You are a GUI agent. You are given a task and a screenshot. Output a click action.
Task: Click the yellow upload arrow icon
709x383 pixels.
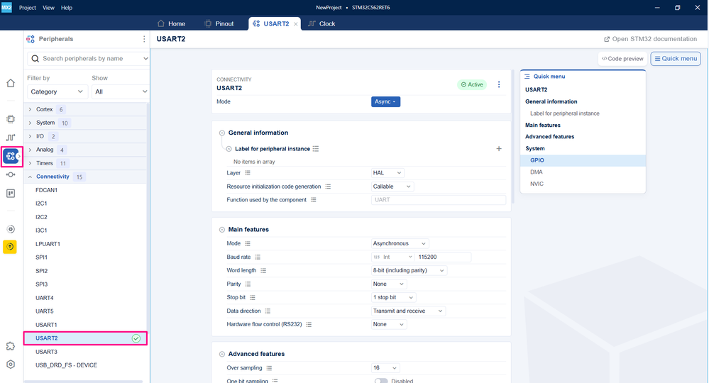[x=10, y=247]
